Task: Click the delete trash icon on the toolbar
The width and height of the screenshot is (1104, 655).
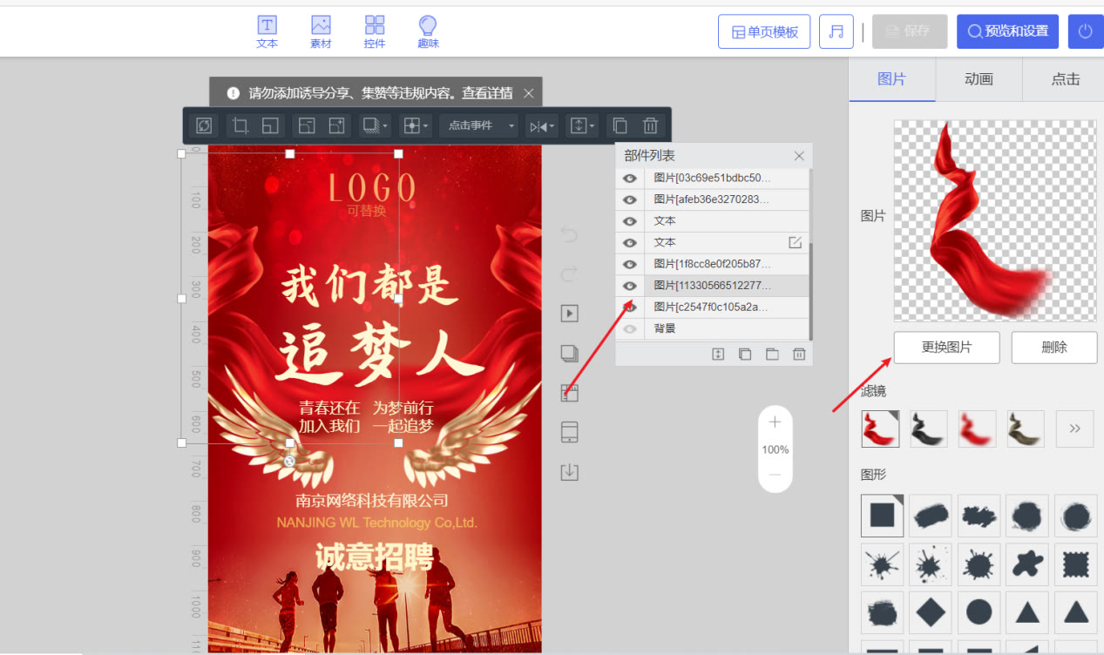Action: pyautogui.click(x=650, y=125)
